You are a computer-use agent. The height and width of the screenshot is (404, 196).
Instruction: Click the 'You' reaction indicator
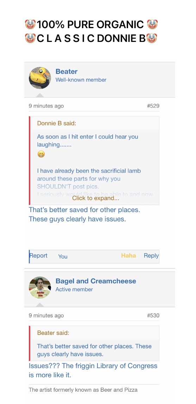point(63,256)
